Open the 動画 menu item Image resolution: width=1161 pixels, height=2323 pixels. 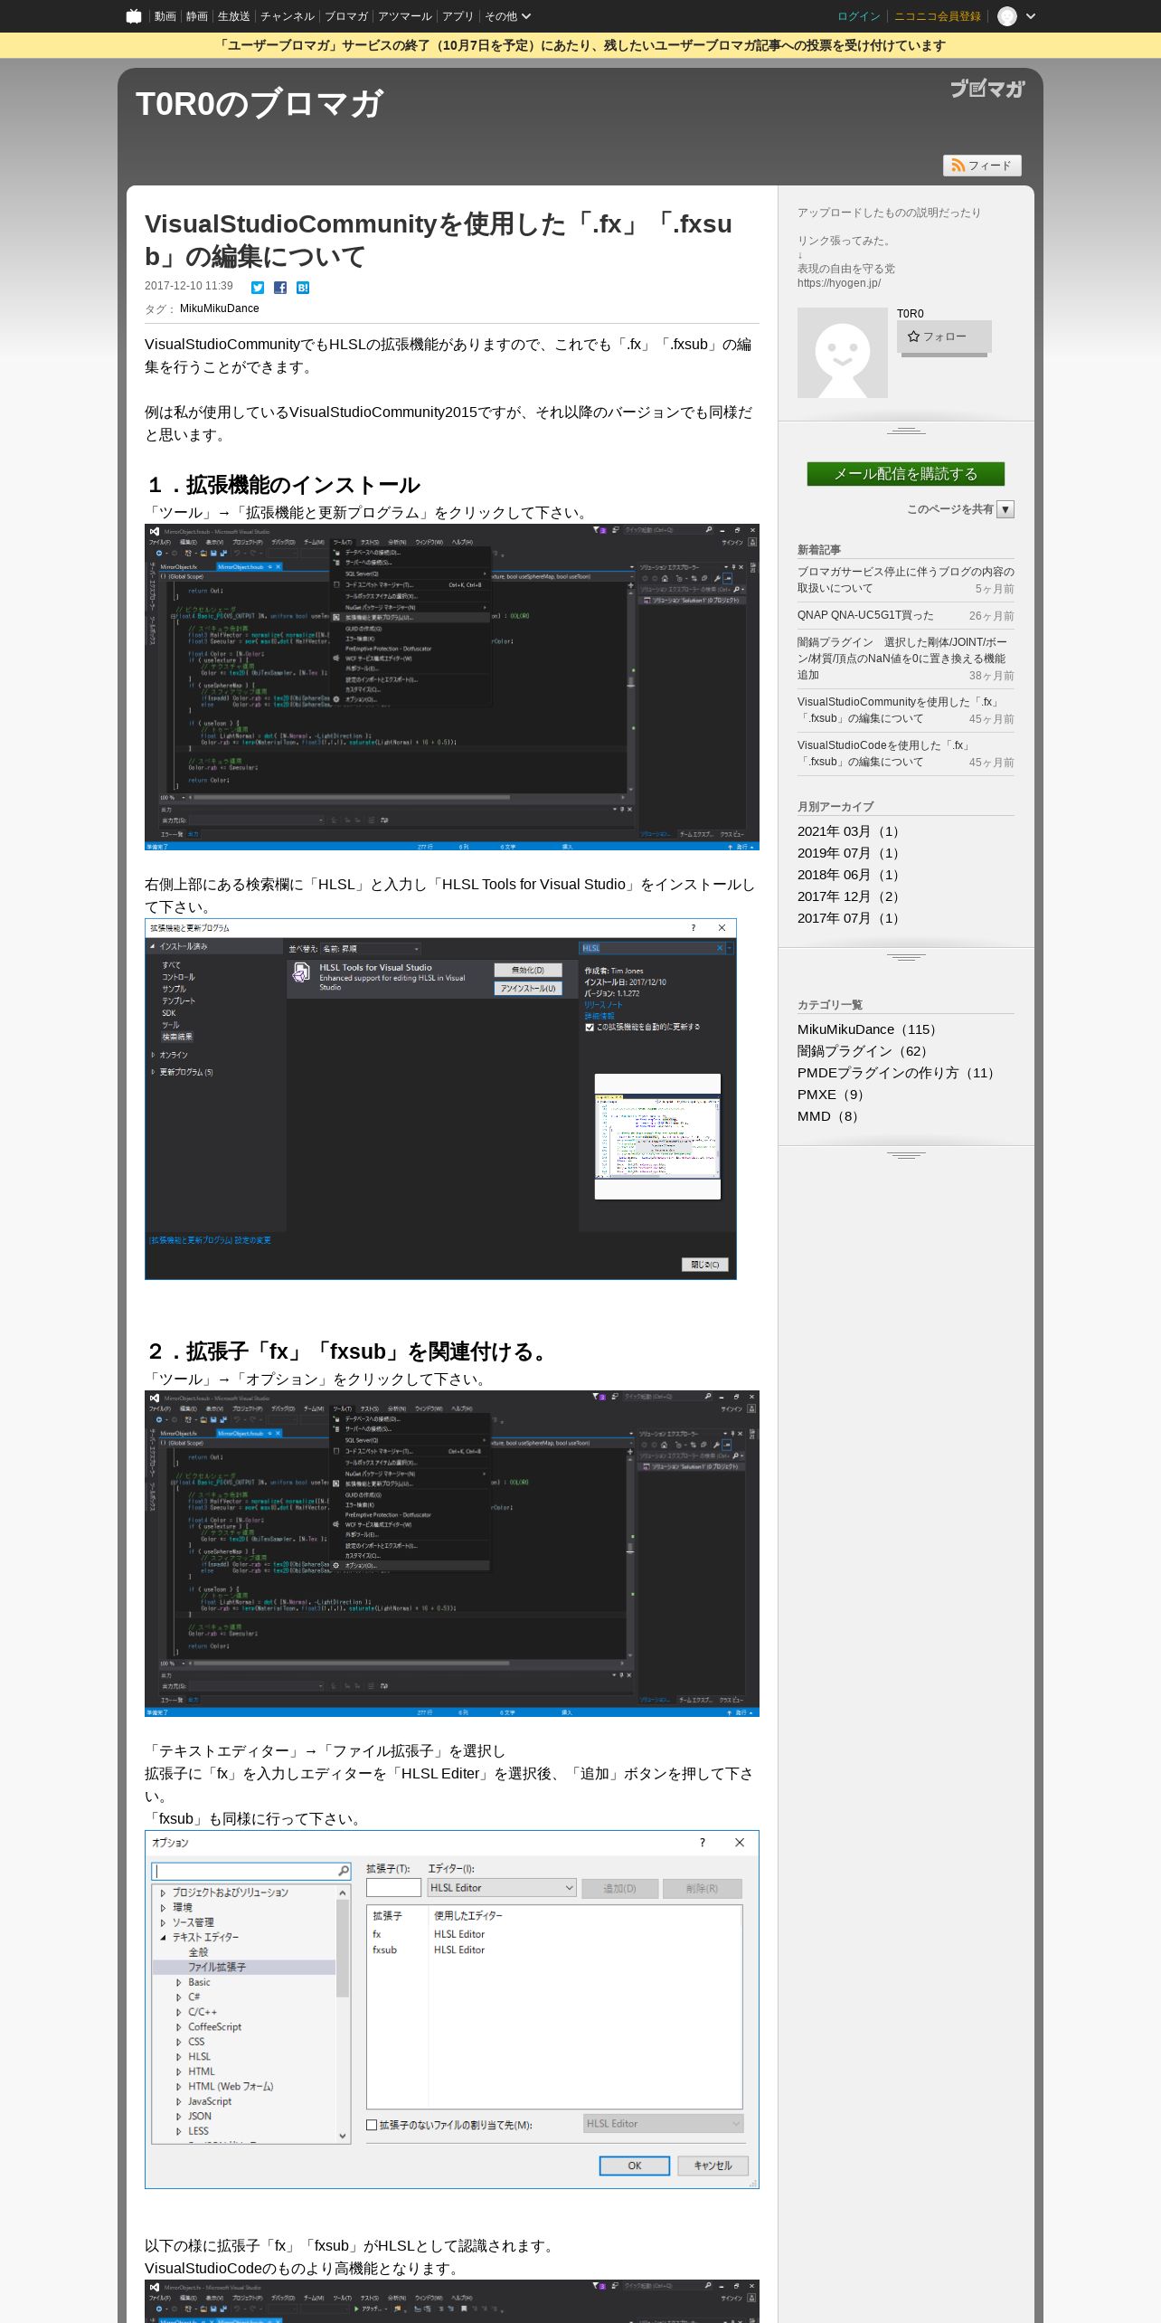(x=165, y=16)
